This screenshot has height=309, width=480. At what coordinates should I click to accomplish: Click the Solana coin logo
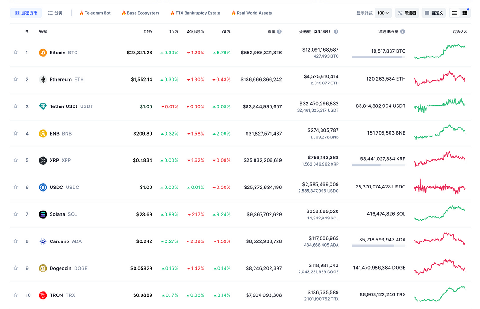point(43,214)
